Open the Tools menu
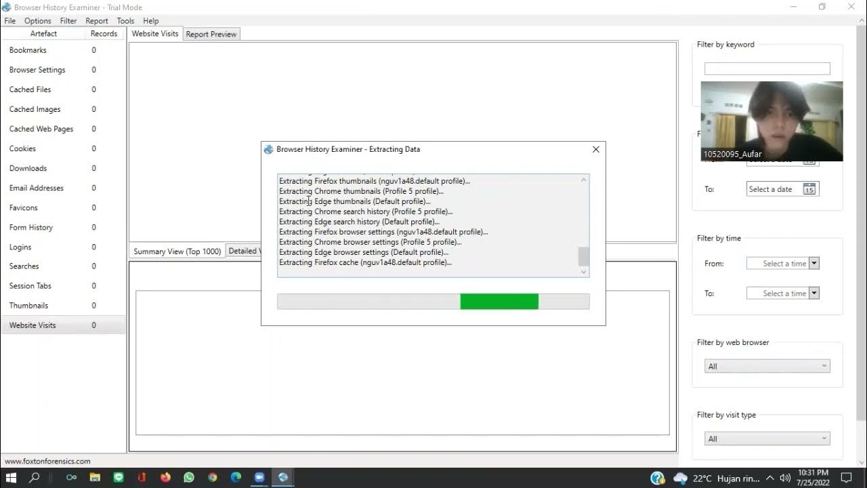The height and width of the screenshot is (488, 867). (125, 21)
